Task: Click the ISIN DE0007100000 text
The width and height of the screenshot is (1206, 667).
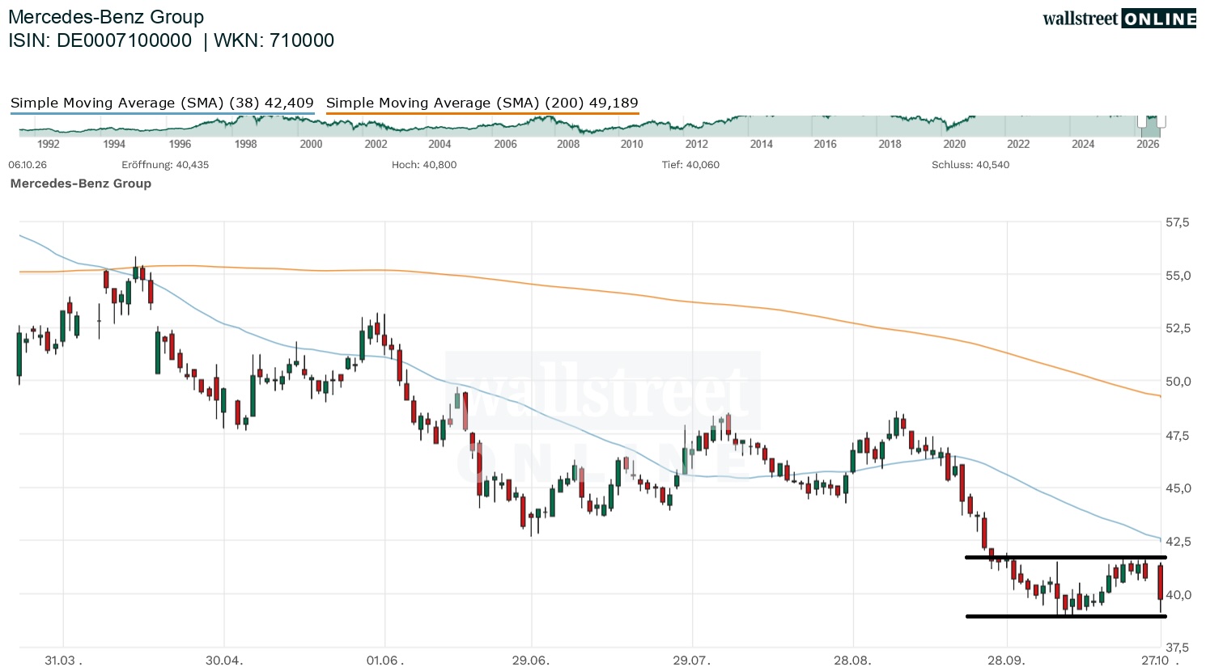Action: [100, 40]
